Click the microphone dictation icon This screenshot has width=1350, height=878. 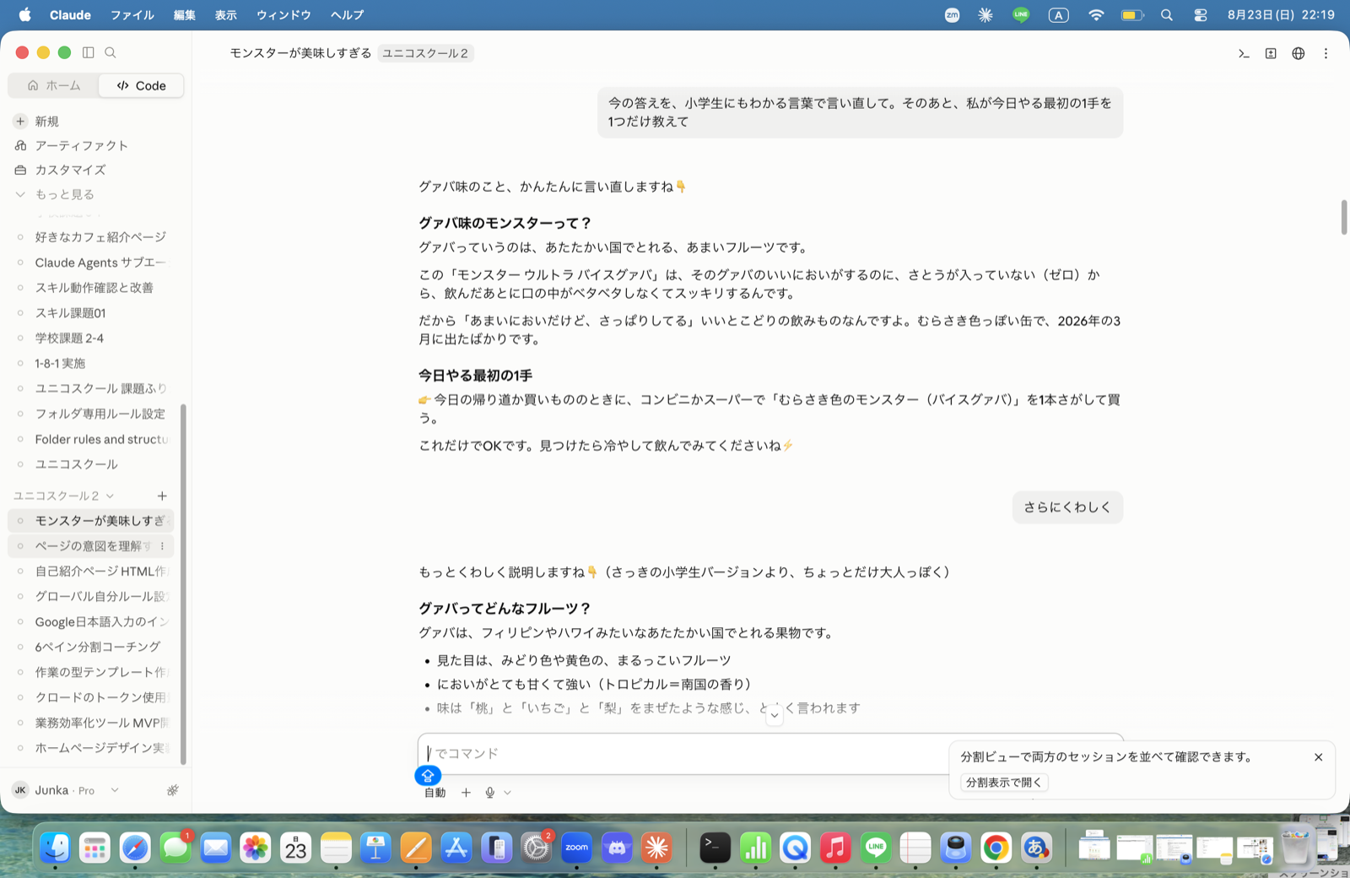[x=490, y=793]
